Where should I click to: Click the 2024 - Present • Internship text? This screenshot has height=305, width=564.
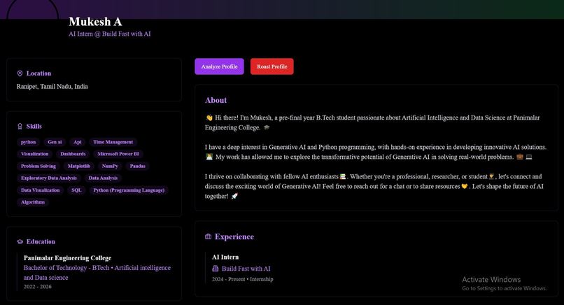[x=242, y=279]
